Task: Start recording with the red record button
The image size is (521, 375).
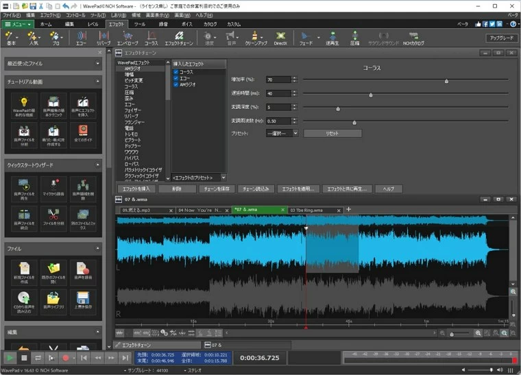Action: pyautogui.click(x=65, y=358)
